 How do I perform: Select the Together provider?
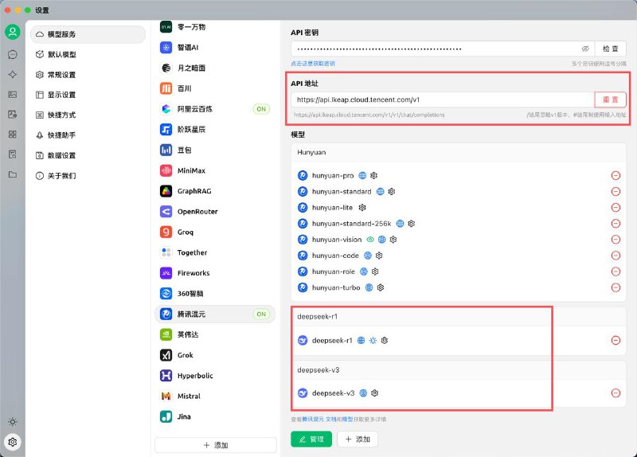(x=215, y=252)
